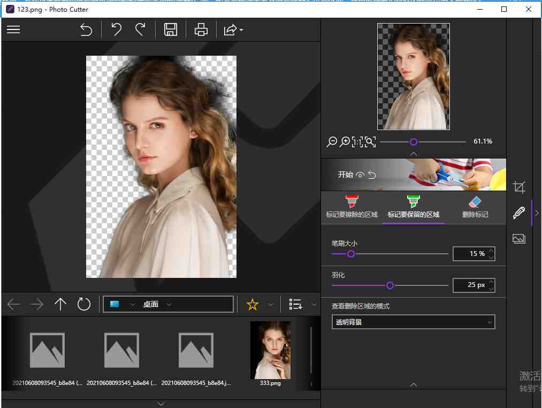542x408 pixels.
Task: Save the edited image
Action: pyautogui.click(x=171, y=29)
